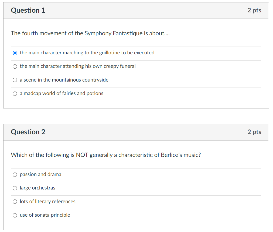Select 'lots of literary references' radio circle

click(x=15, y=202)
